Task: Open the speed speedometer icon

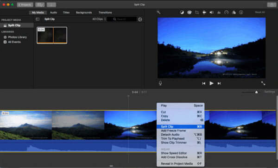Action: point(227,12)
